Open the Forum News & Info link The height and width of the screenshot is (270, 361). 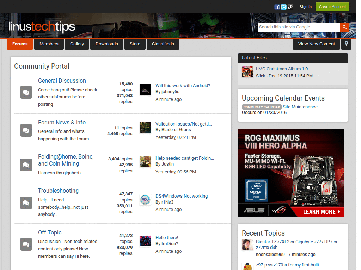[x=62, y=122]
